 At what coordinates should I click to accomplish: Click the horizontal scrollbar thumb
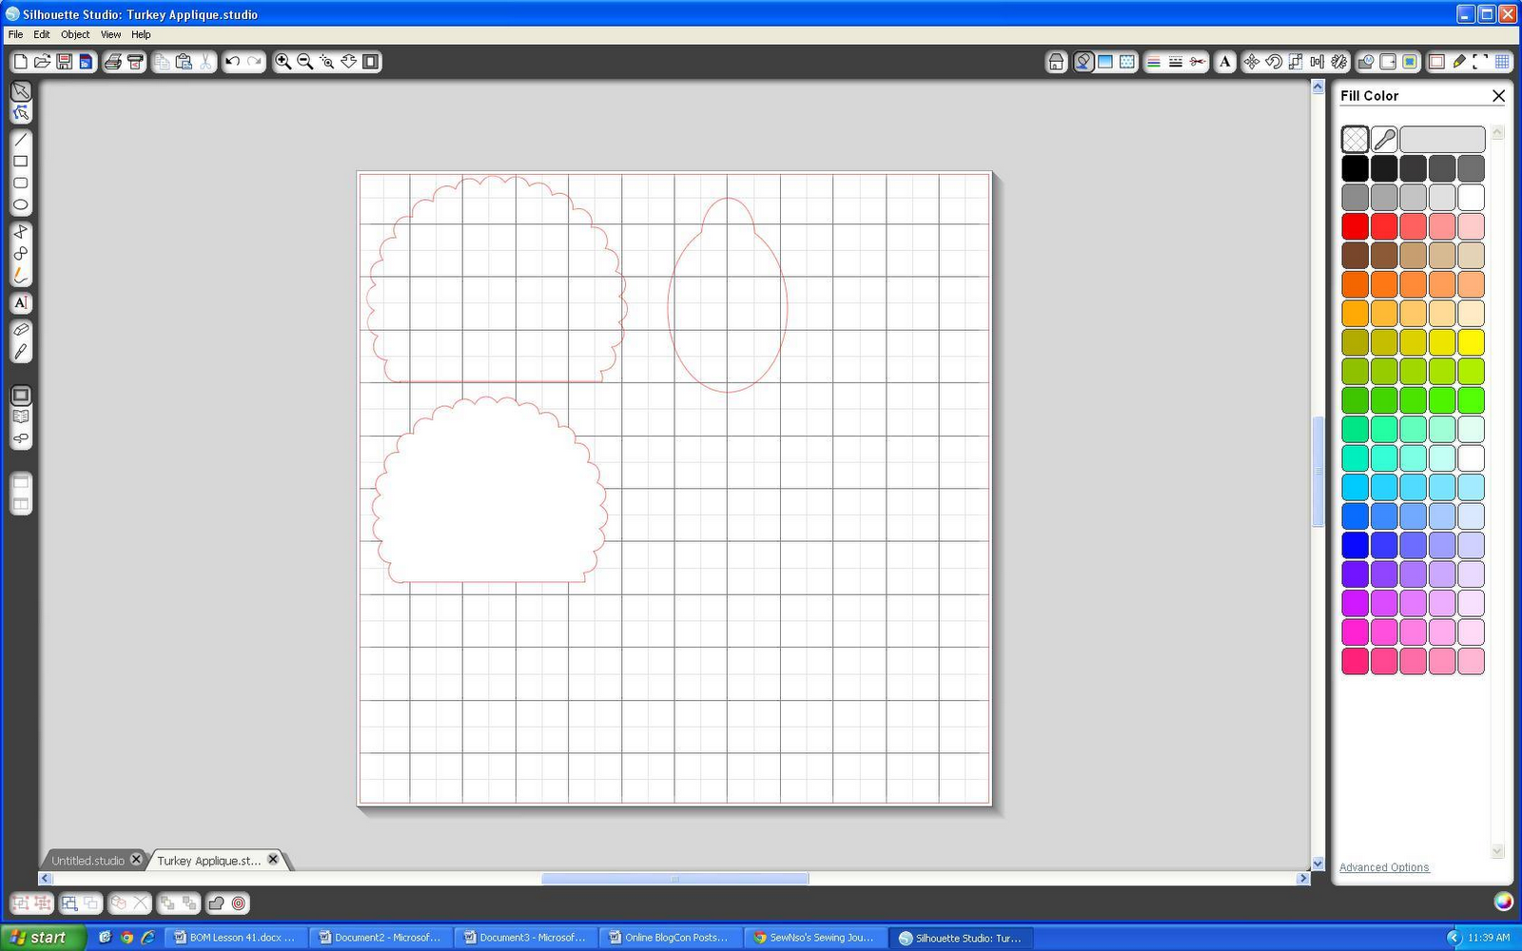(x=675, y=879)
